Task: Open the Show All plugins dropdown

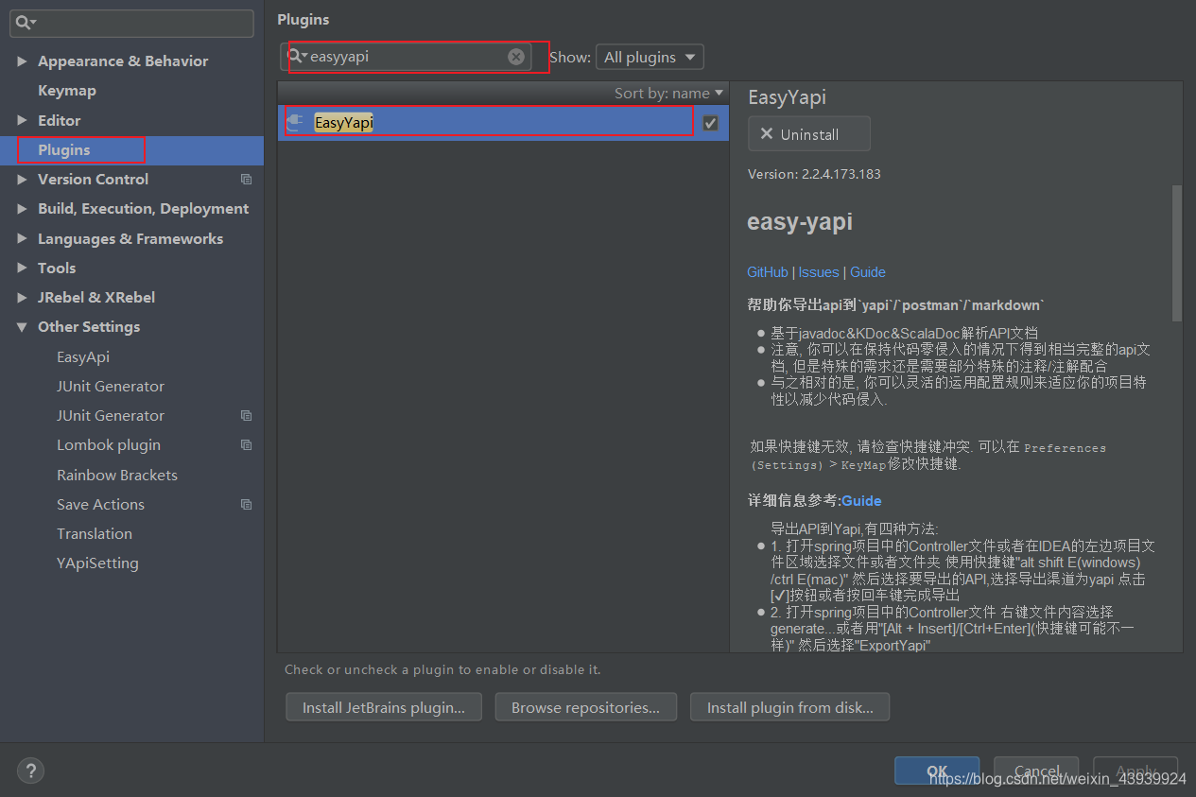Action: (x=650, y=57)
